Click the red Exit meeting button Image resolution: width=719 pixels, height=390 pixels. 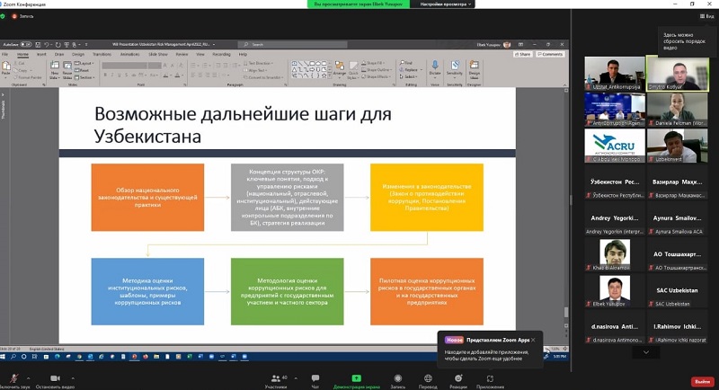point(702,382)
